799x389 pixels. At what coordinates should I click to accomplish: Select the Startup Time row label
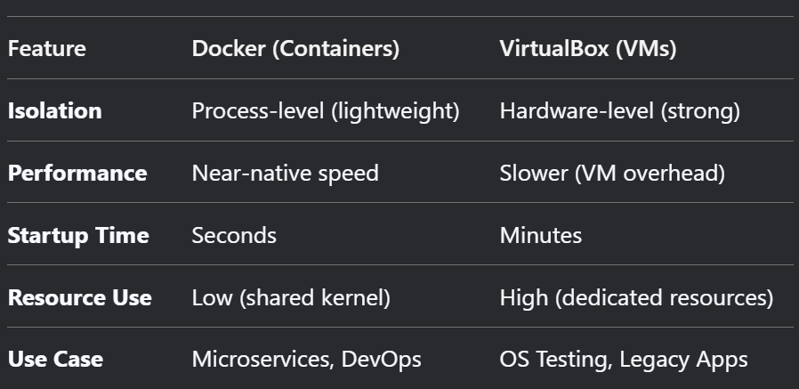tap(78, 236)
